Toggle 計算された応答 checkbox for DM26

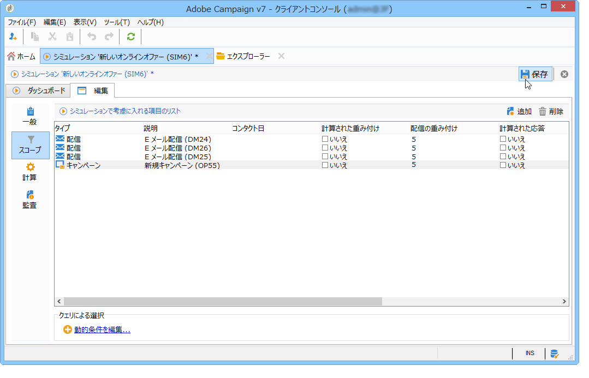click(503, 148)
